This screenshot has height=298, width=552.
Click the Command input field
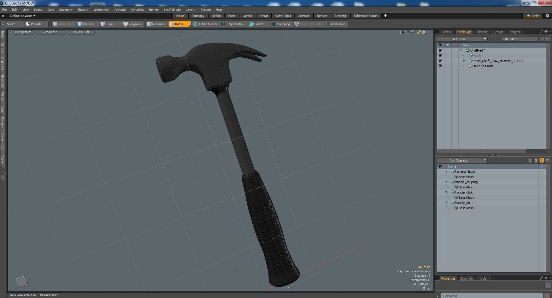tap(492, 296)
